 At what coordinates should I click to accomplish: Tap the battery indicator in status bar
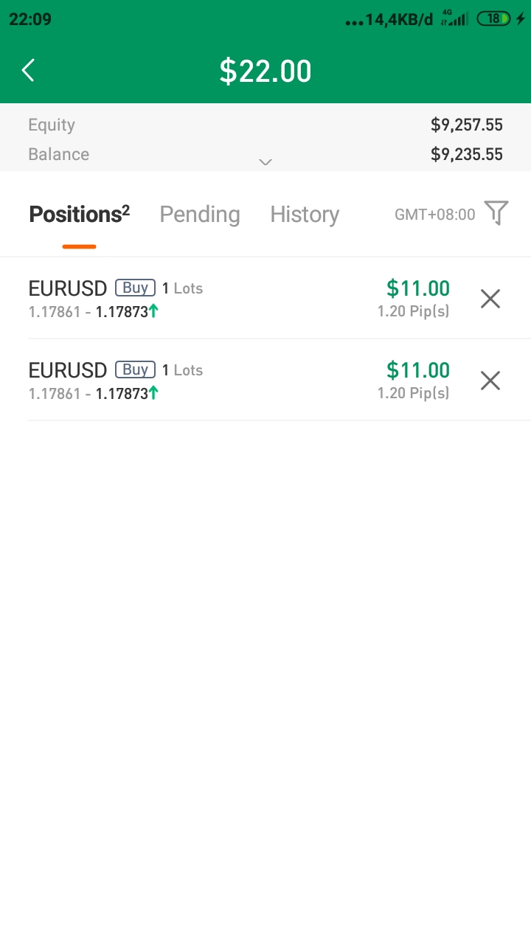coord(493,19)
